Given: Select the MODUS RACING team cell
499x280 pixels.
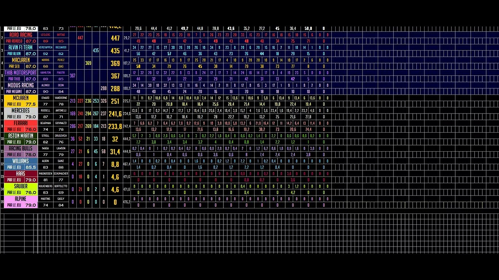Looking at the screenshot, I should tap(21, 85).
